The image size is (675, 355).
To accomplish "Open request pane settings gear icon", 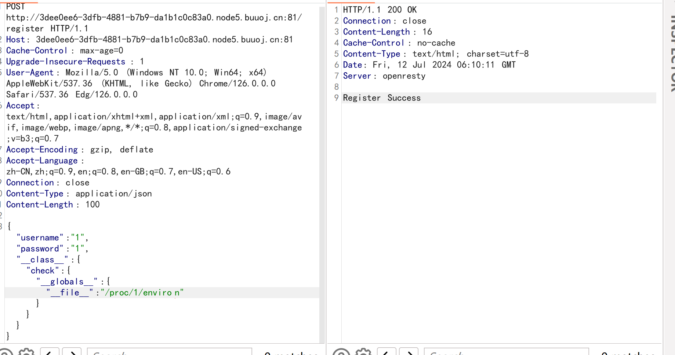I will [26, 352].
